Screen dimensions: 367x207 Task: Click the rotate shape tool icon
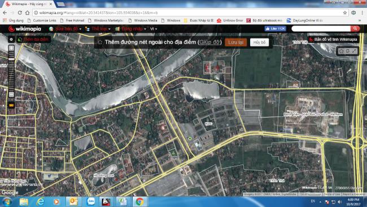[348, 51]
